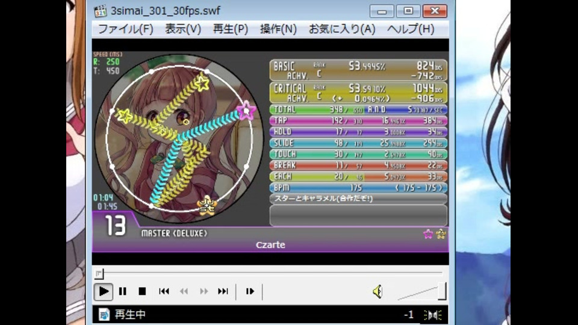
Task: Click the pink star slide note
Action: point(246,110)
